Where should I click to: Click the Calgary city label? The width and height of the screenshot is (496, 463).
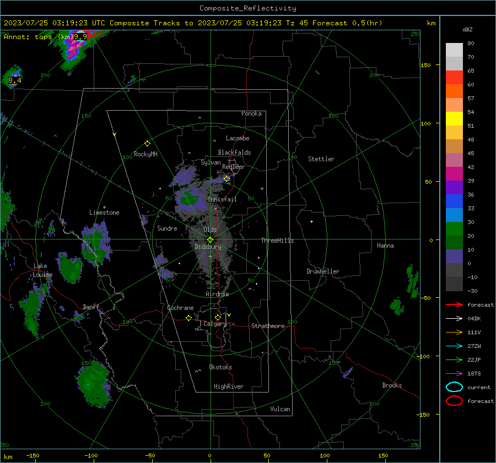[x=215, y=324]
